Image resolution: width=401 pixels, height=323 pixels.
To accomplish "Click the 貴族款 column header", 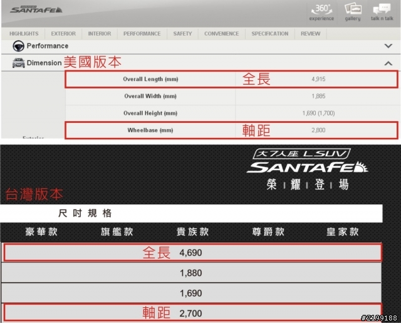I will pyautogui.click(x=192, y=232).
